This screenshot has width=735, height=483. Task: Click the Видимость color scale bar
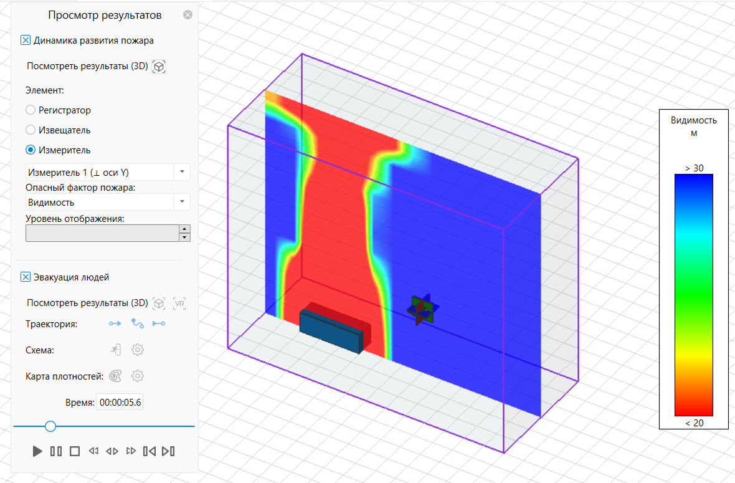(694, 295)
